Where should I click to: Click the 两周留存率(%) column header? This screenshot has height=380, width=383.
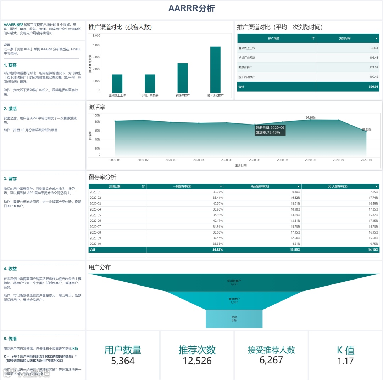262,186
